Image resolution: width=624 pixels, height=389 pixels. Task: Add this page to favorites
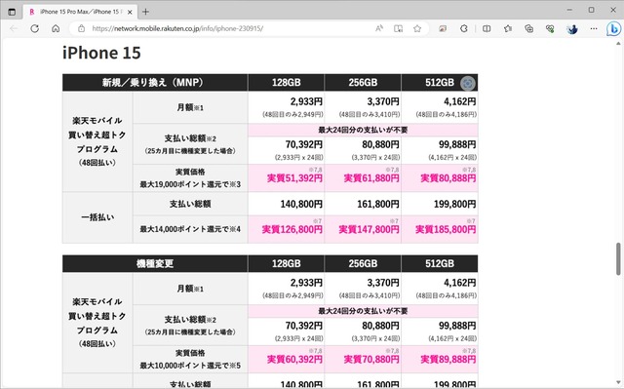click(x=417, y=28)
